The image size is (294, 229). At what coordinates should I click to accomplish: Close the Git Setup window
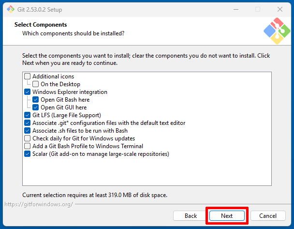[x=280, y=9]
